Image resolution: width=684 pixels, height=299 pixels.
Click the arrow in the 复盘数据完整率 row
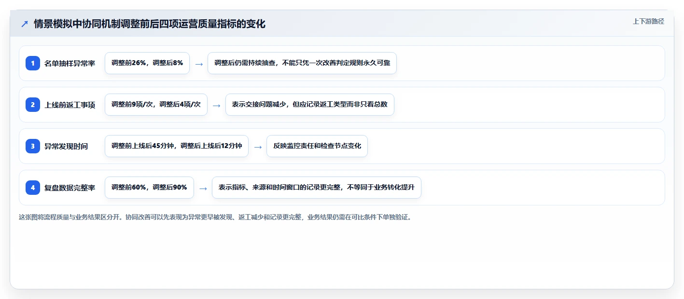coord(203,188)
